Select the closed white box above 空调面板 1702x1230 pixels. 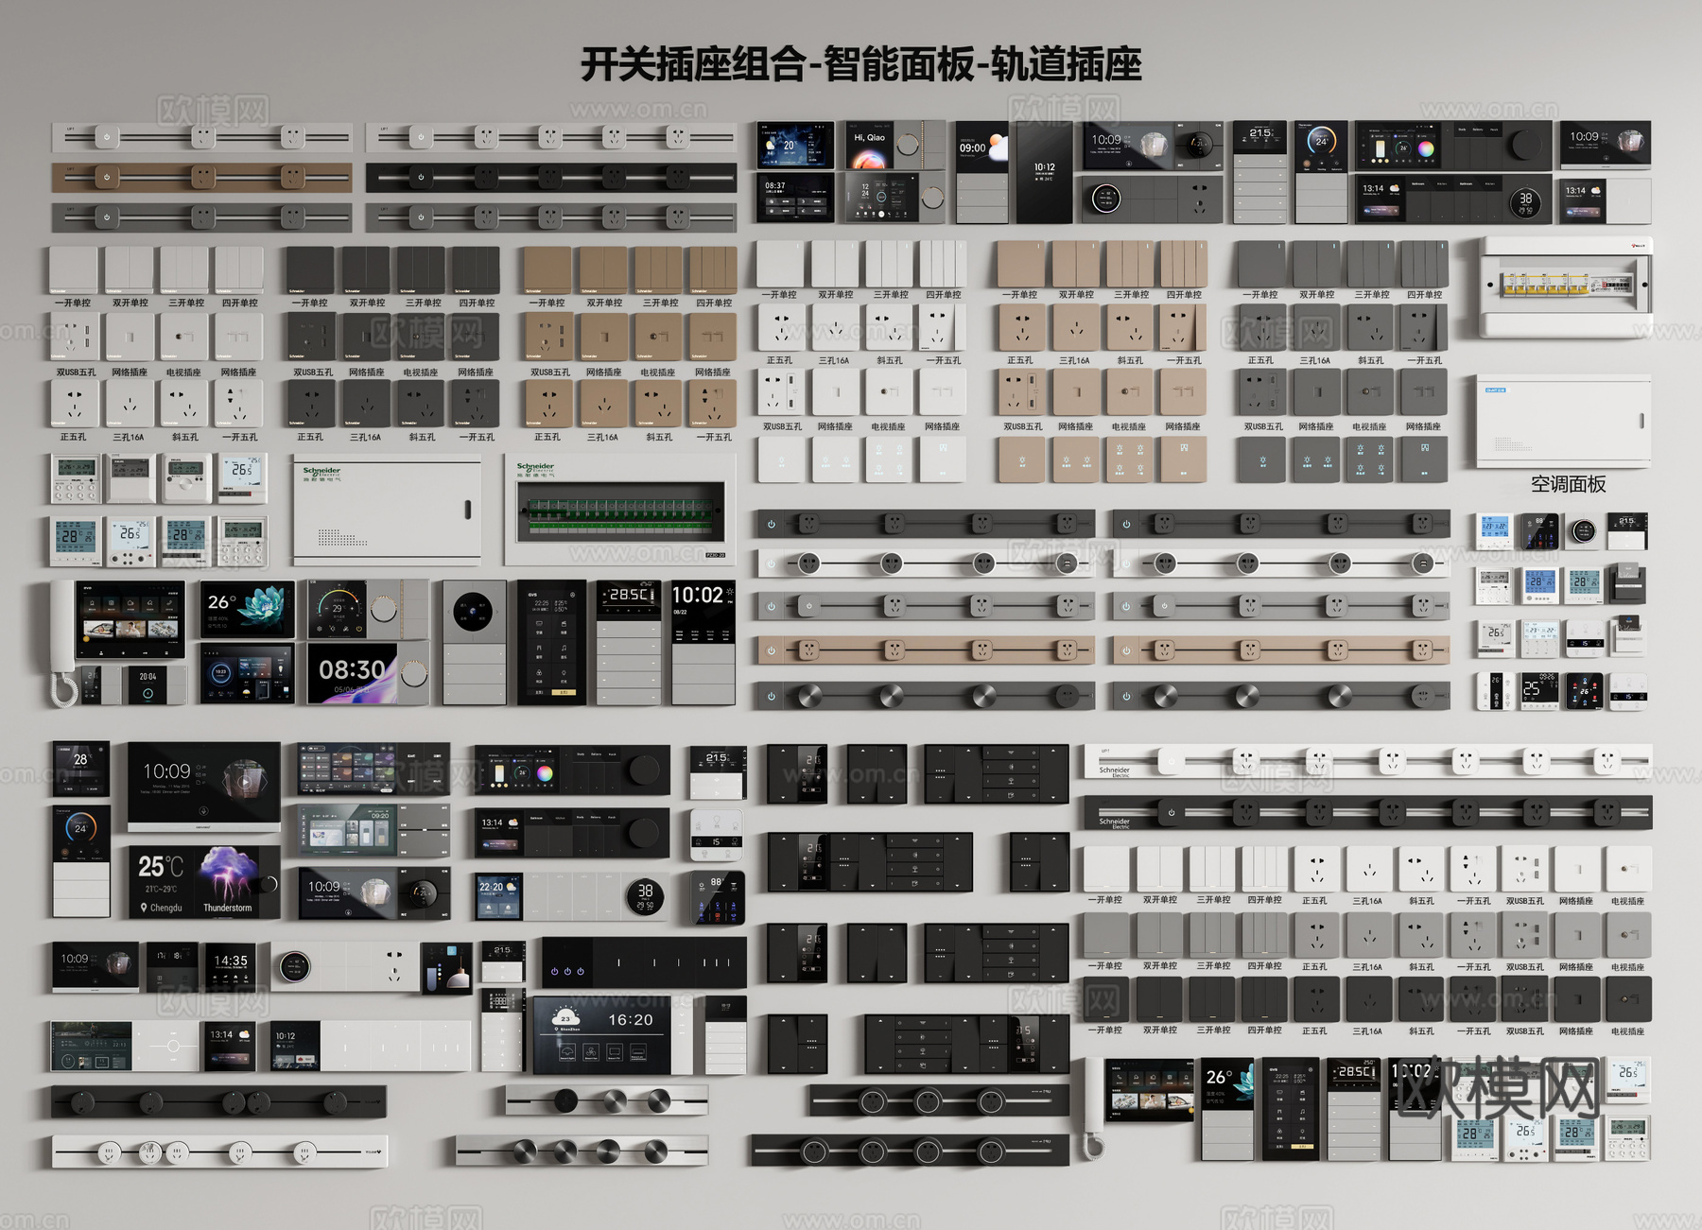[1564, 421]
